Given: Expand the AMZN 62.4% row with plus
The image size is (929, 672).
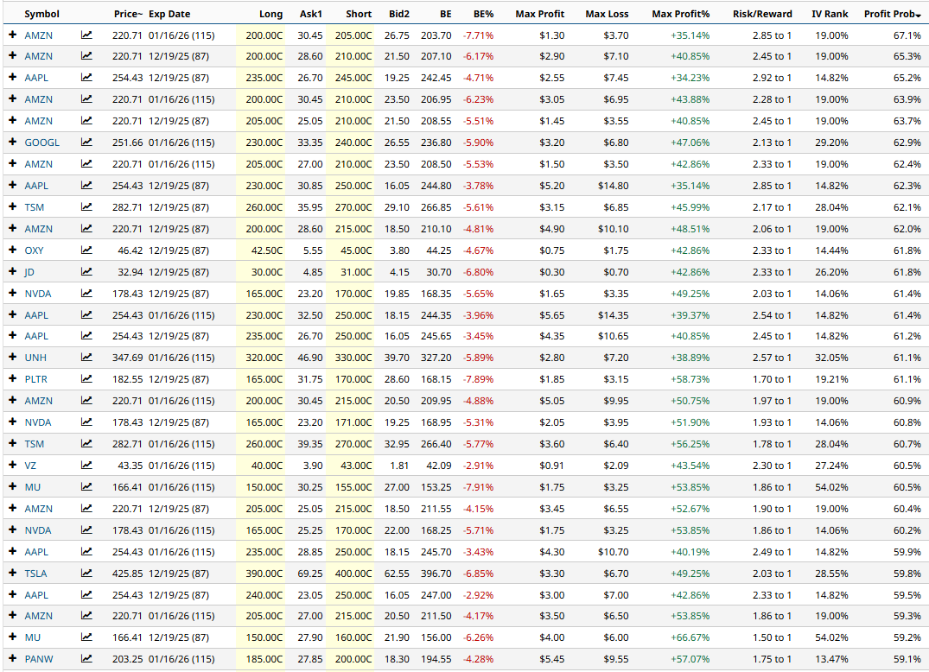Looking at the screenshot, I should (12, 163).
